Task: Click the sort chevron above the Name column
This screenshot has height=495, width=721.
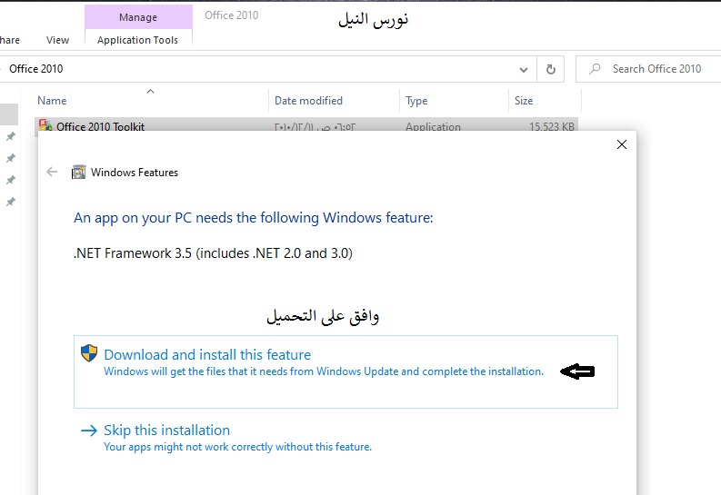Action: (x=150, y=91)
